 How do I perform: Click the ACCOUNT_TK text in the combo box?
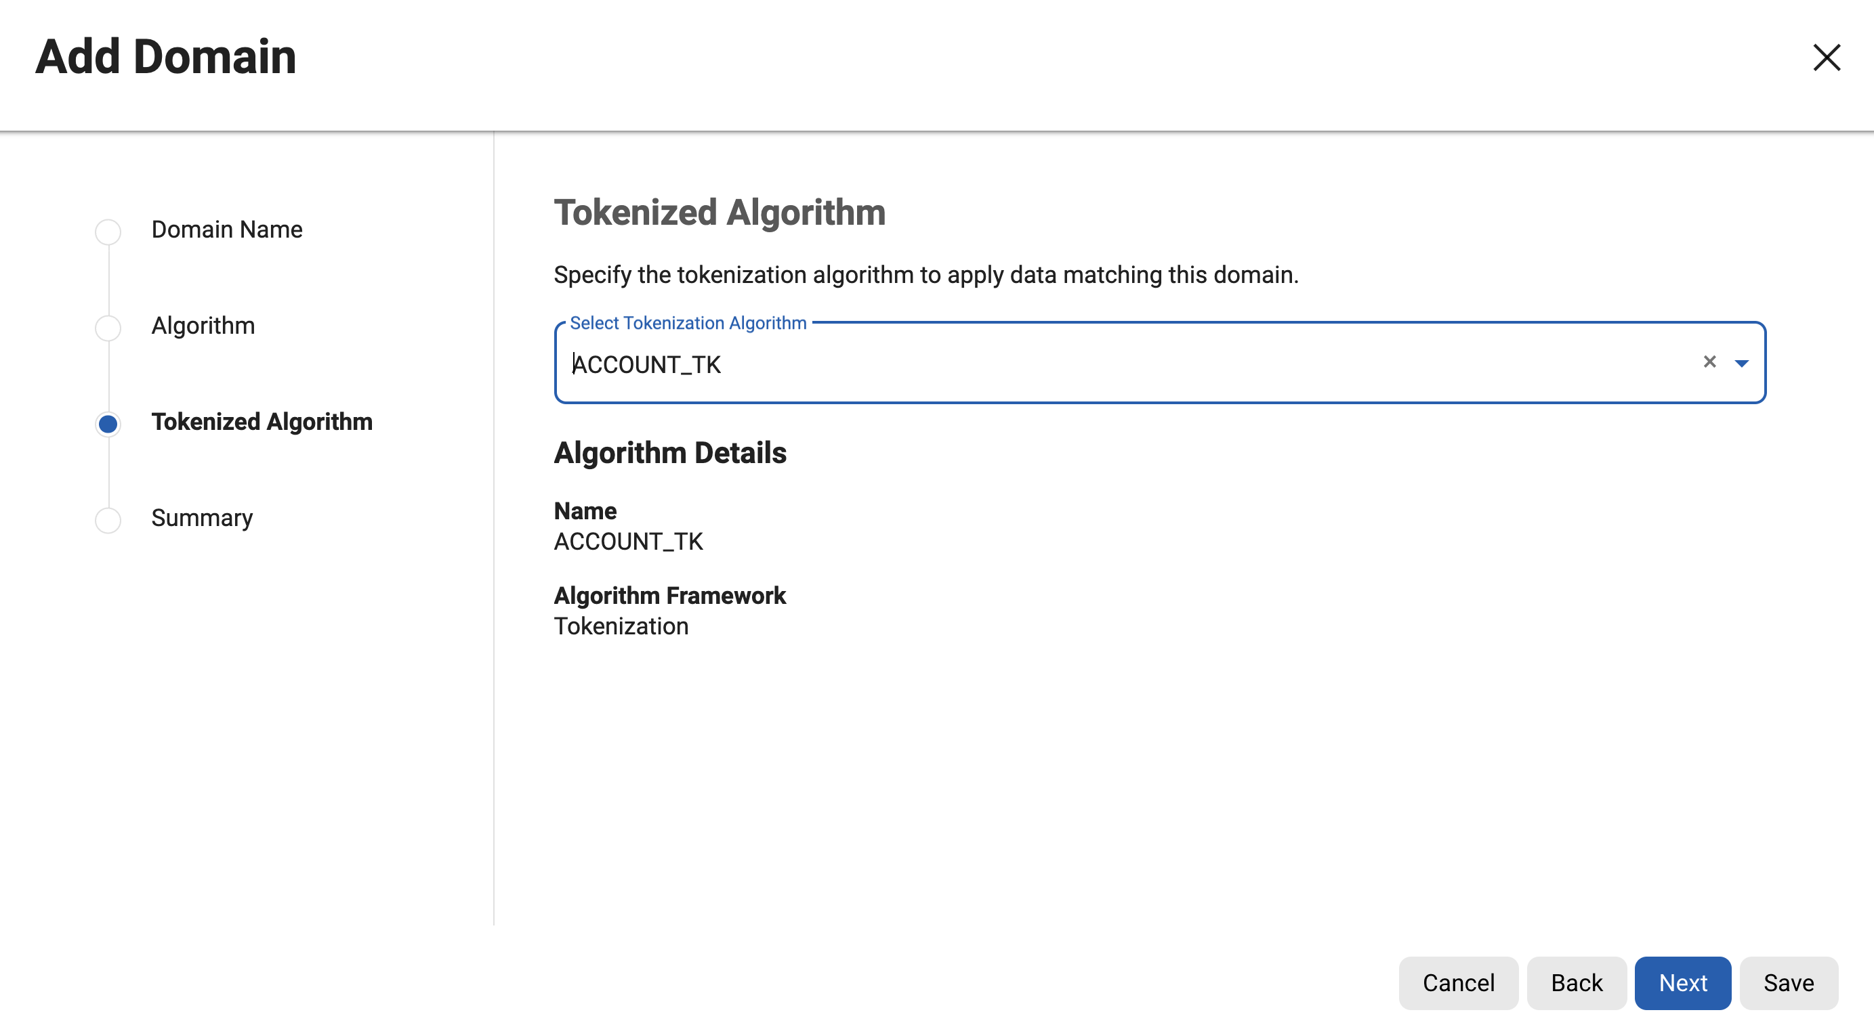(x=646, y=364)
